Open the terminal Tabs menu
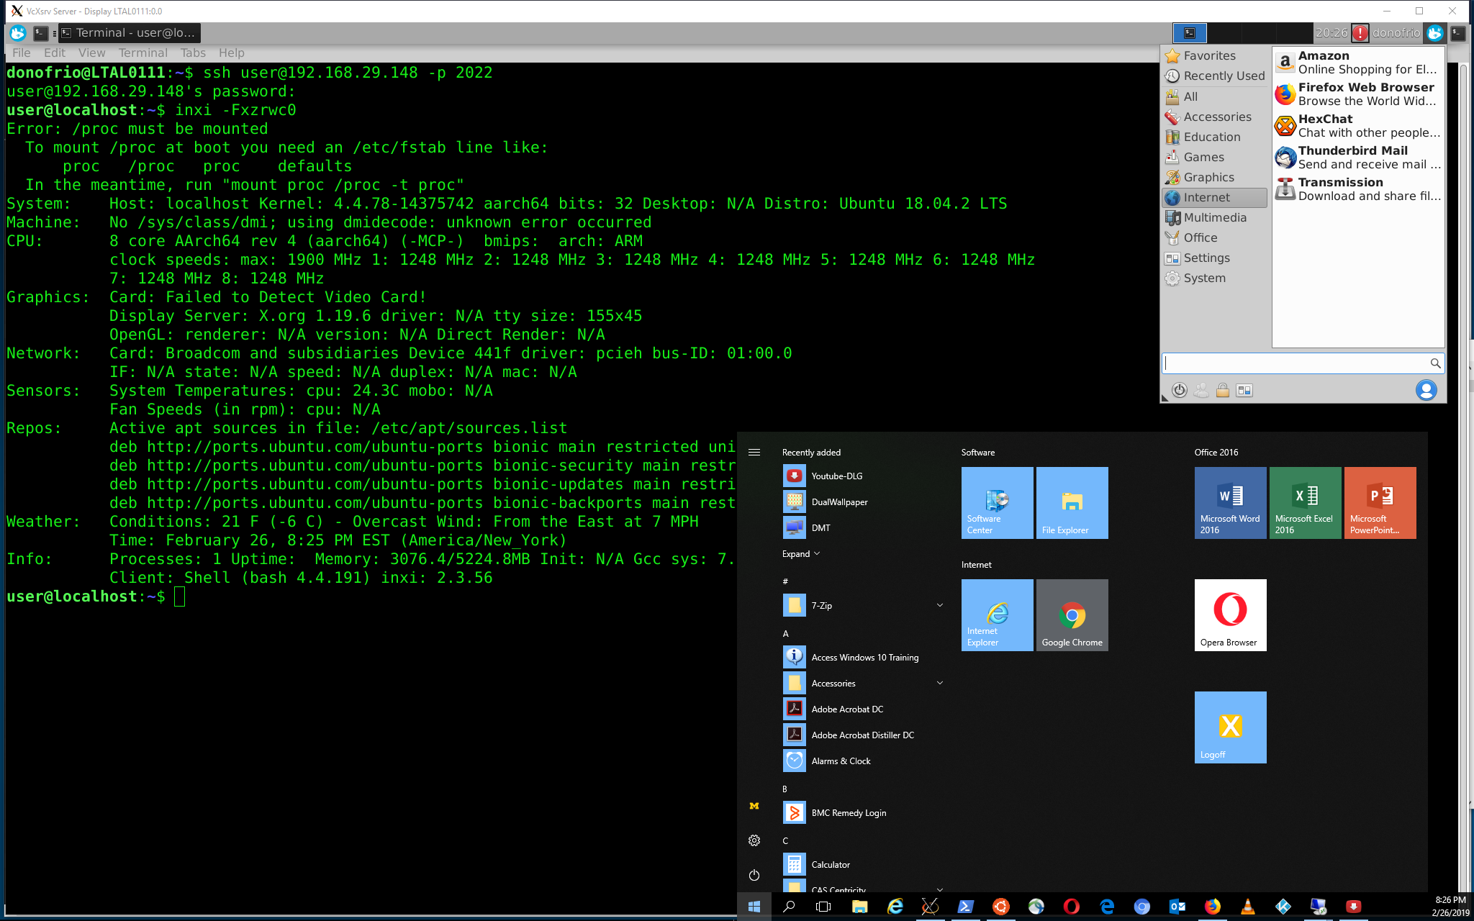This screenshot has height=921, width=1474. coord(193,53)
